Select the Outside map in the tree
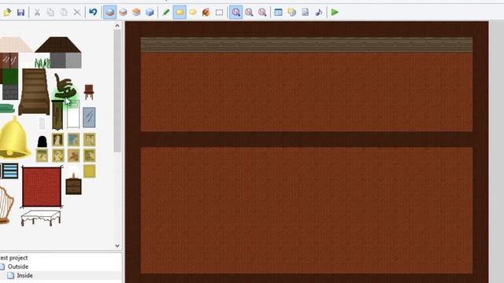Image resolution: width=504 pixels, height=283 pixels. coord(18,266)
